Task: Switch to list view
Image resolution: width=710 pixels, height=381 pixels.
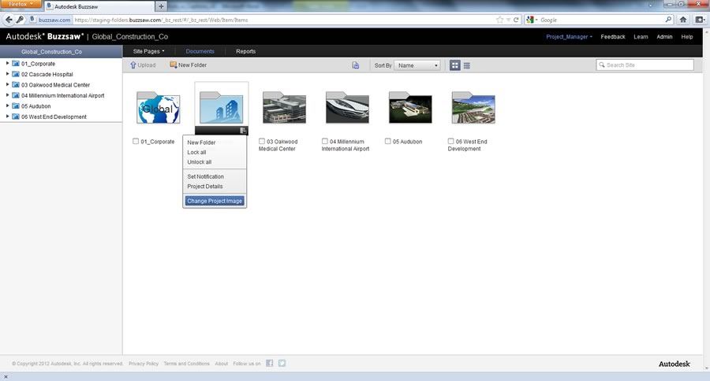Action: point(467,65)
